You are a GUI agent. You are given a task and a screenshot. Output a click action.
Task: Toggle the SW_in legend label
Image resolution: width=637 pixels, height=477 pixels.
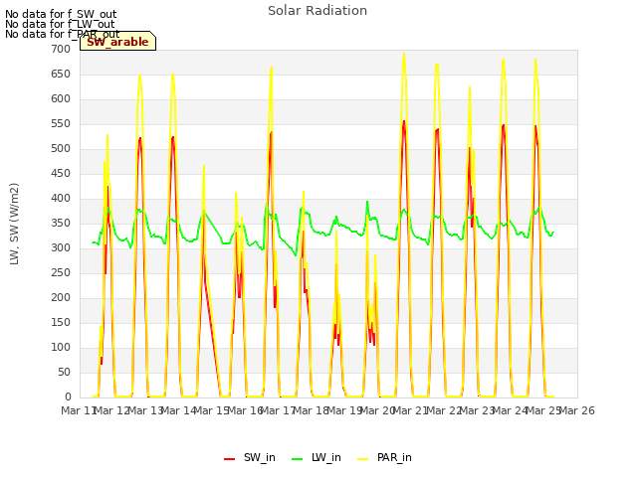pyautogui.click(x=259, y=457)
